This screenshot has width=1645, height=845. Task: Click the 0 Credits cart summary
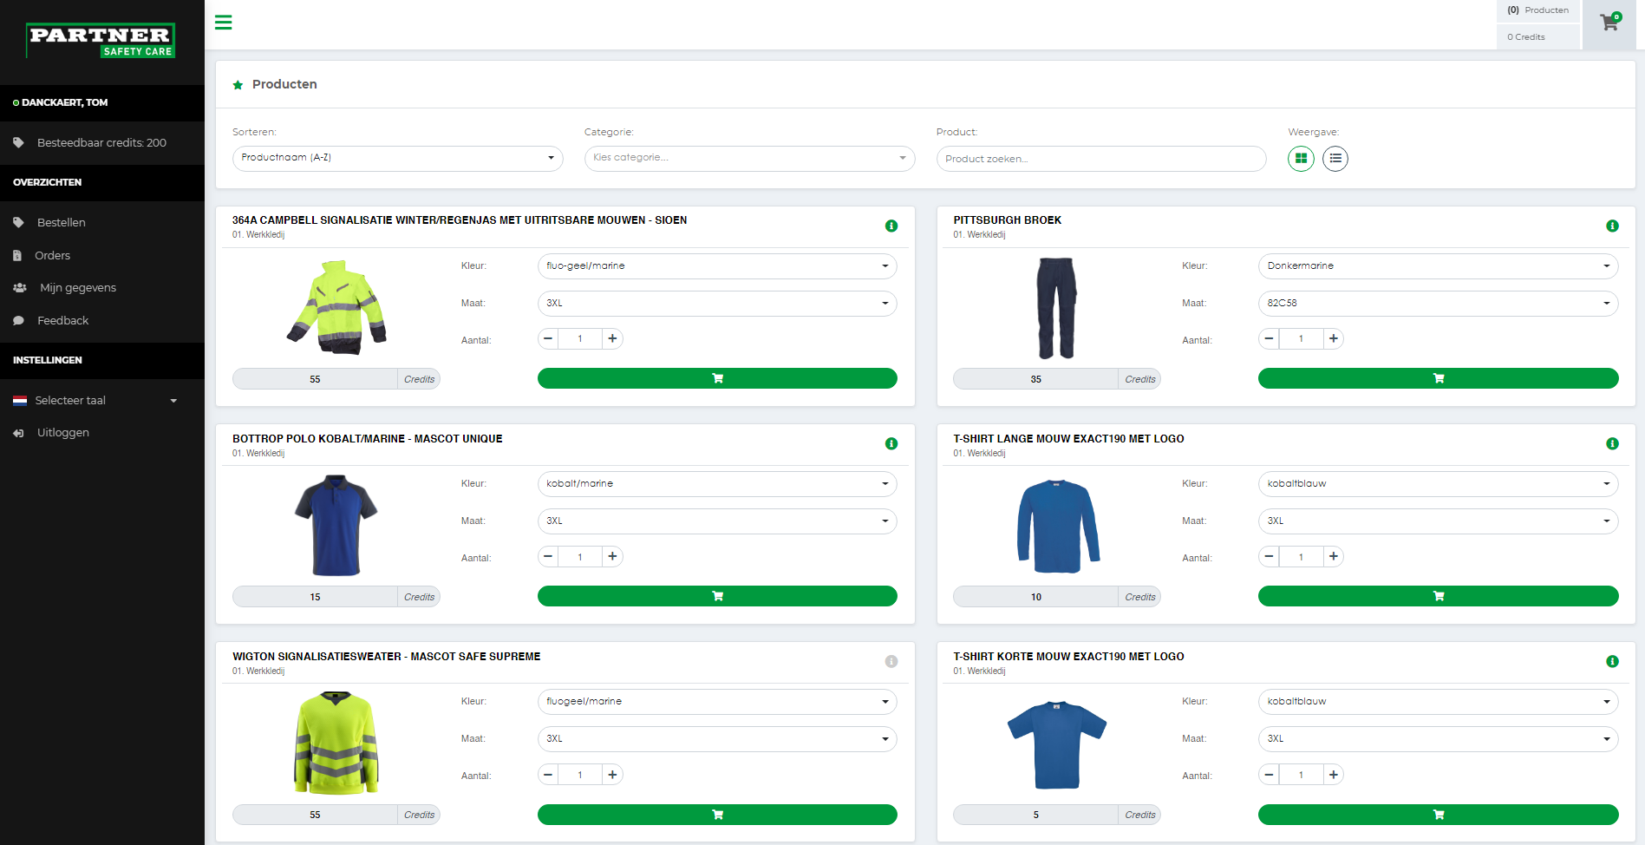pos(1538,37)
